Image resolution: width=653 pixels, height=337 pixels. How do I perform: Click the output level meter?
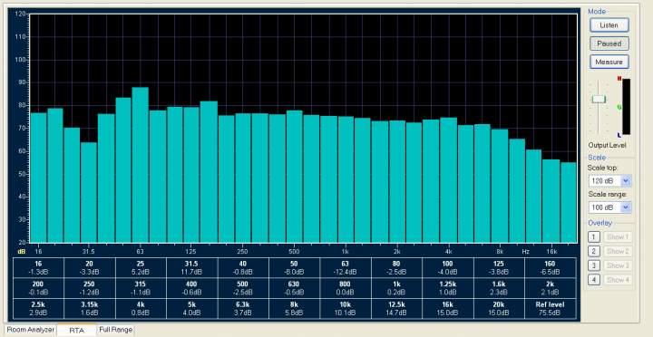(626, 107)
